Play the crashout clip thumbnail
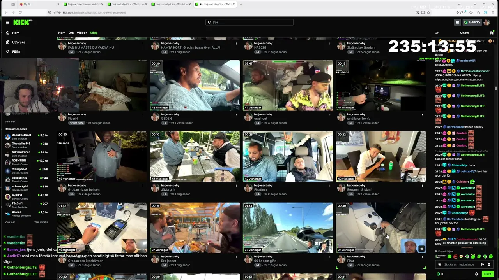 288,86
